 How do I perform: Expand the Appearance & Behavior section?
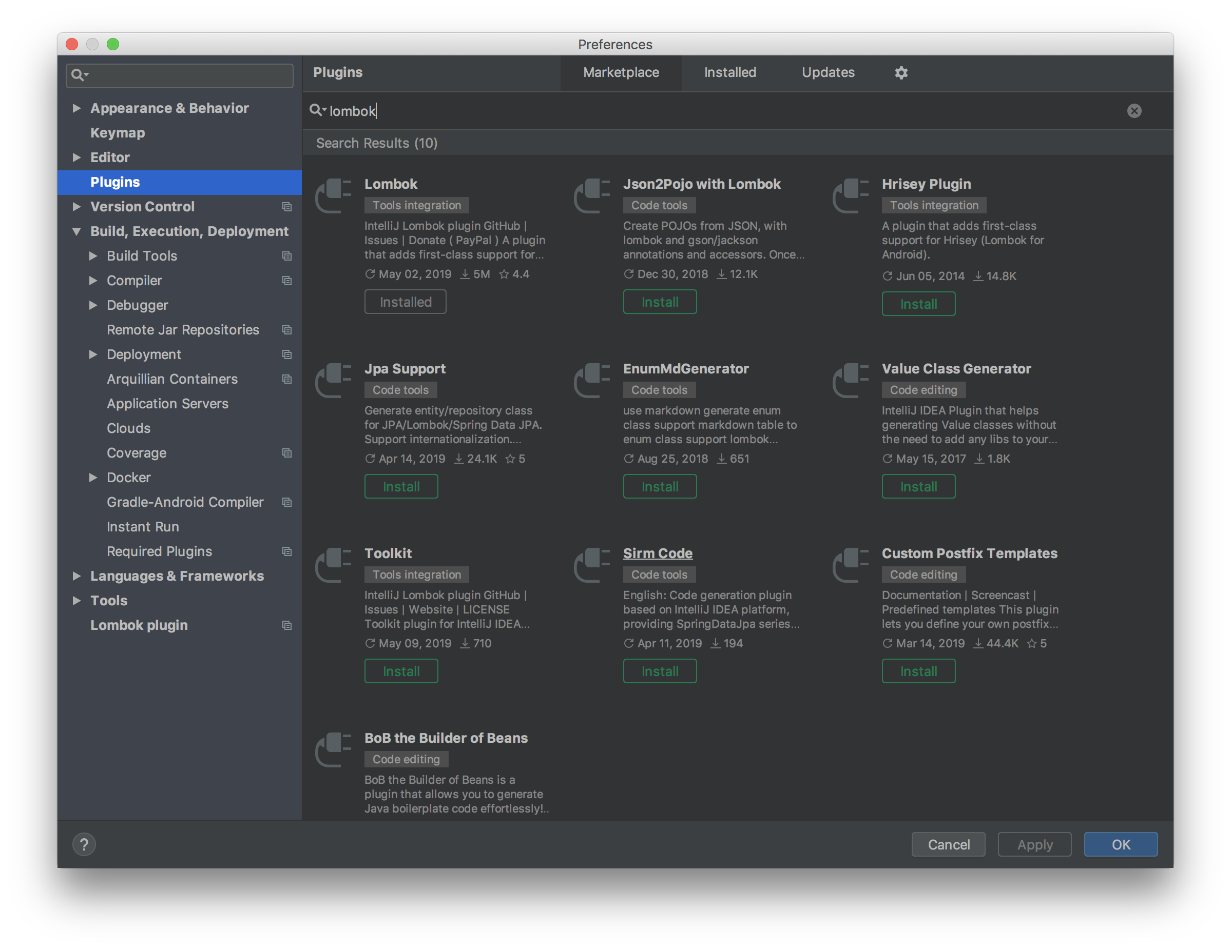pos(76,108)
